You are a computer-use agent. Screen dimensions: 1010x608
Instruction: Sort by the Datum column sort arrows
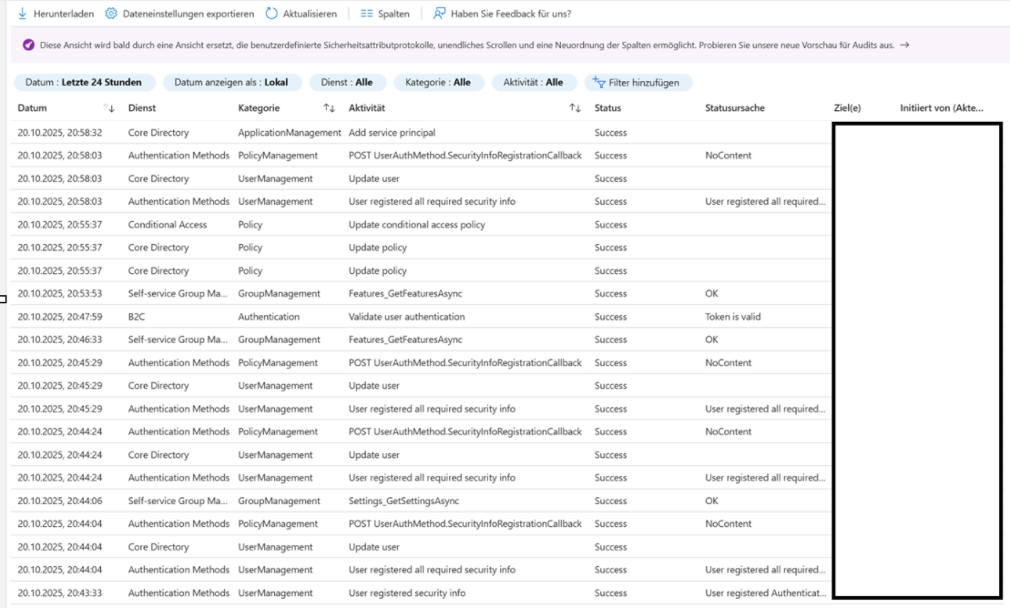(x=109, y=108)
